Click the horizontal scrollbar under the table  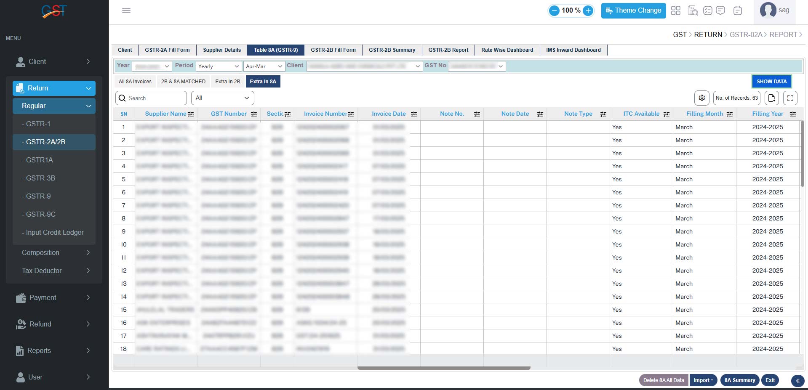click(x=443, y=368)
